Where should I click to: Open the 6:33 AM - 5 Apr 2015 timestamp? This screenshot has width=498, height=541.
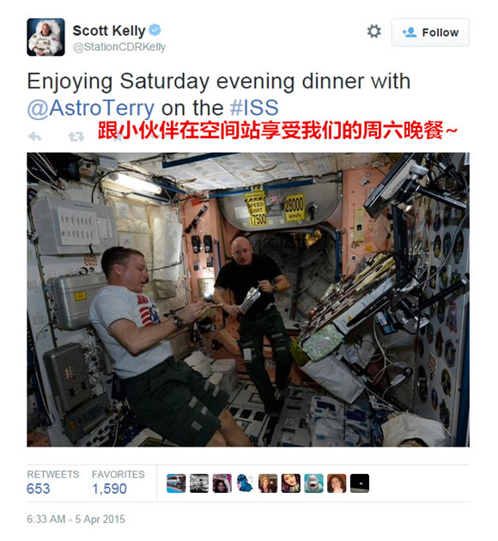(x=76, y=519)
